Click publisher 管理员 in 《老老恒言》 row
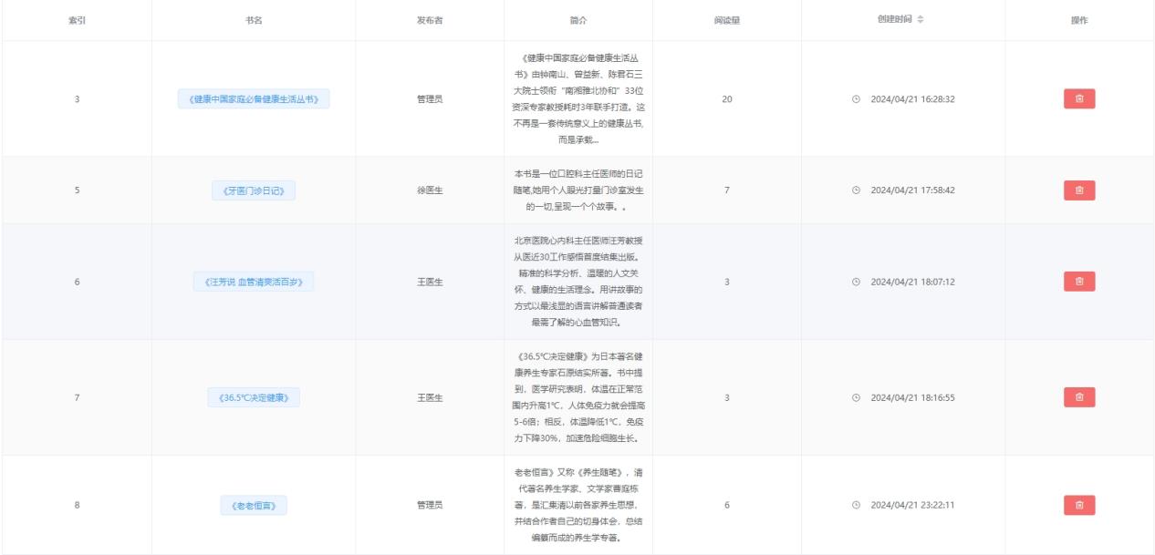 (430, 504)
